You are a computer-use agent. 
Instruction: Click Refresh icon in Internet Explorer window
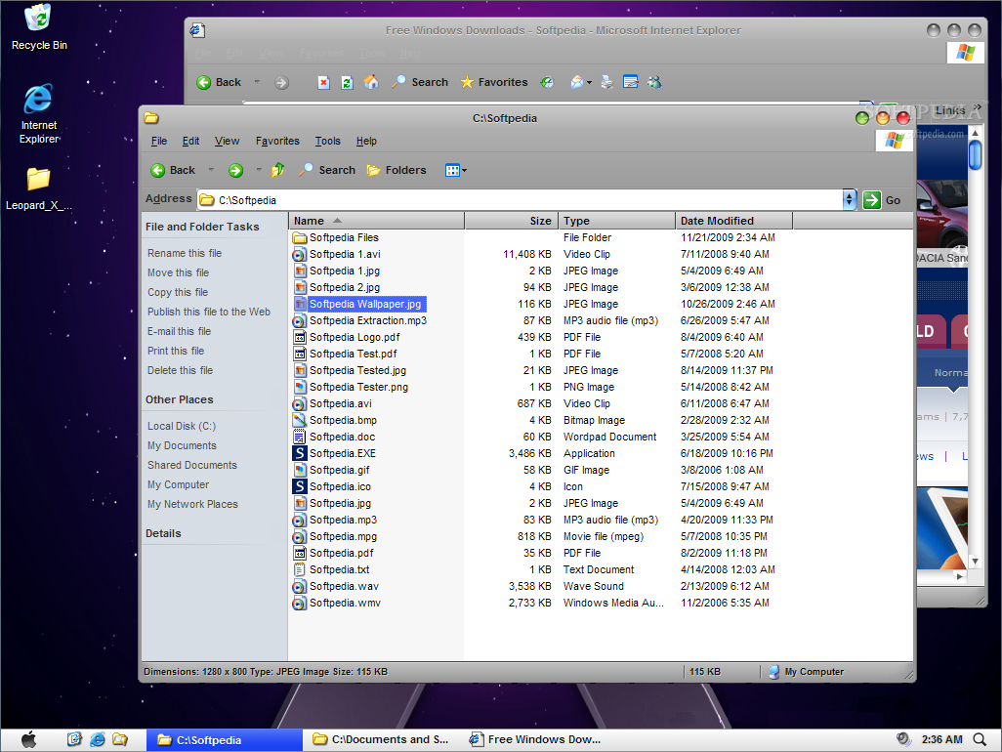tap(347, 82)
